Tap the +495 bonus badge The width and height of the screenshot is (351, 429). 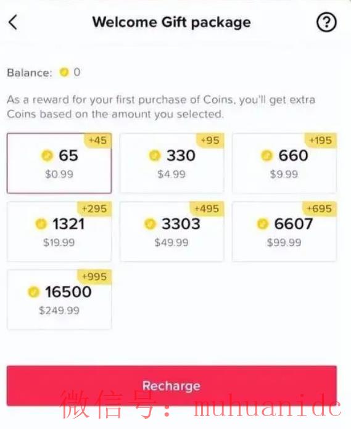pos(207,209)
